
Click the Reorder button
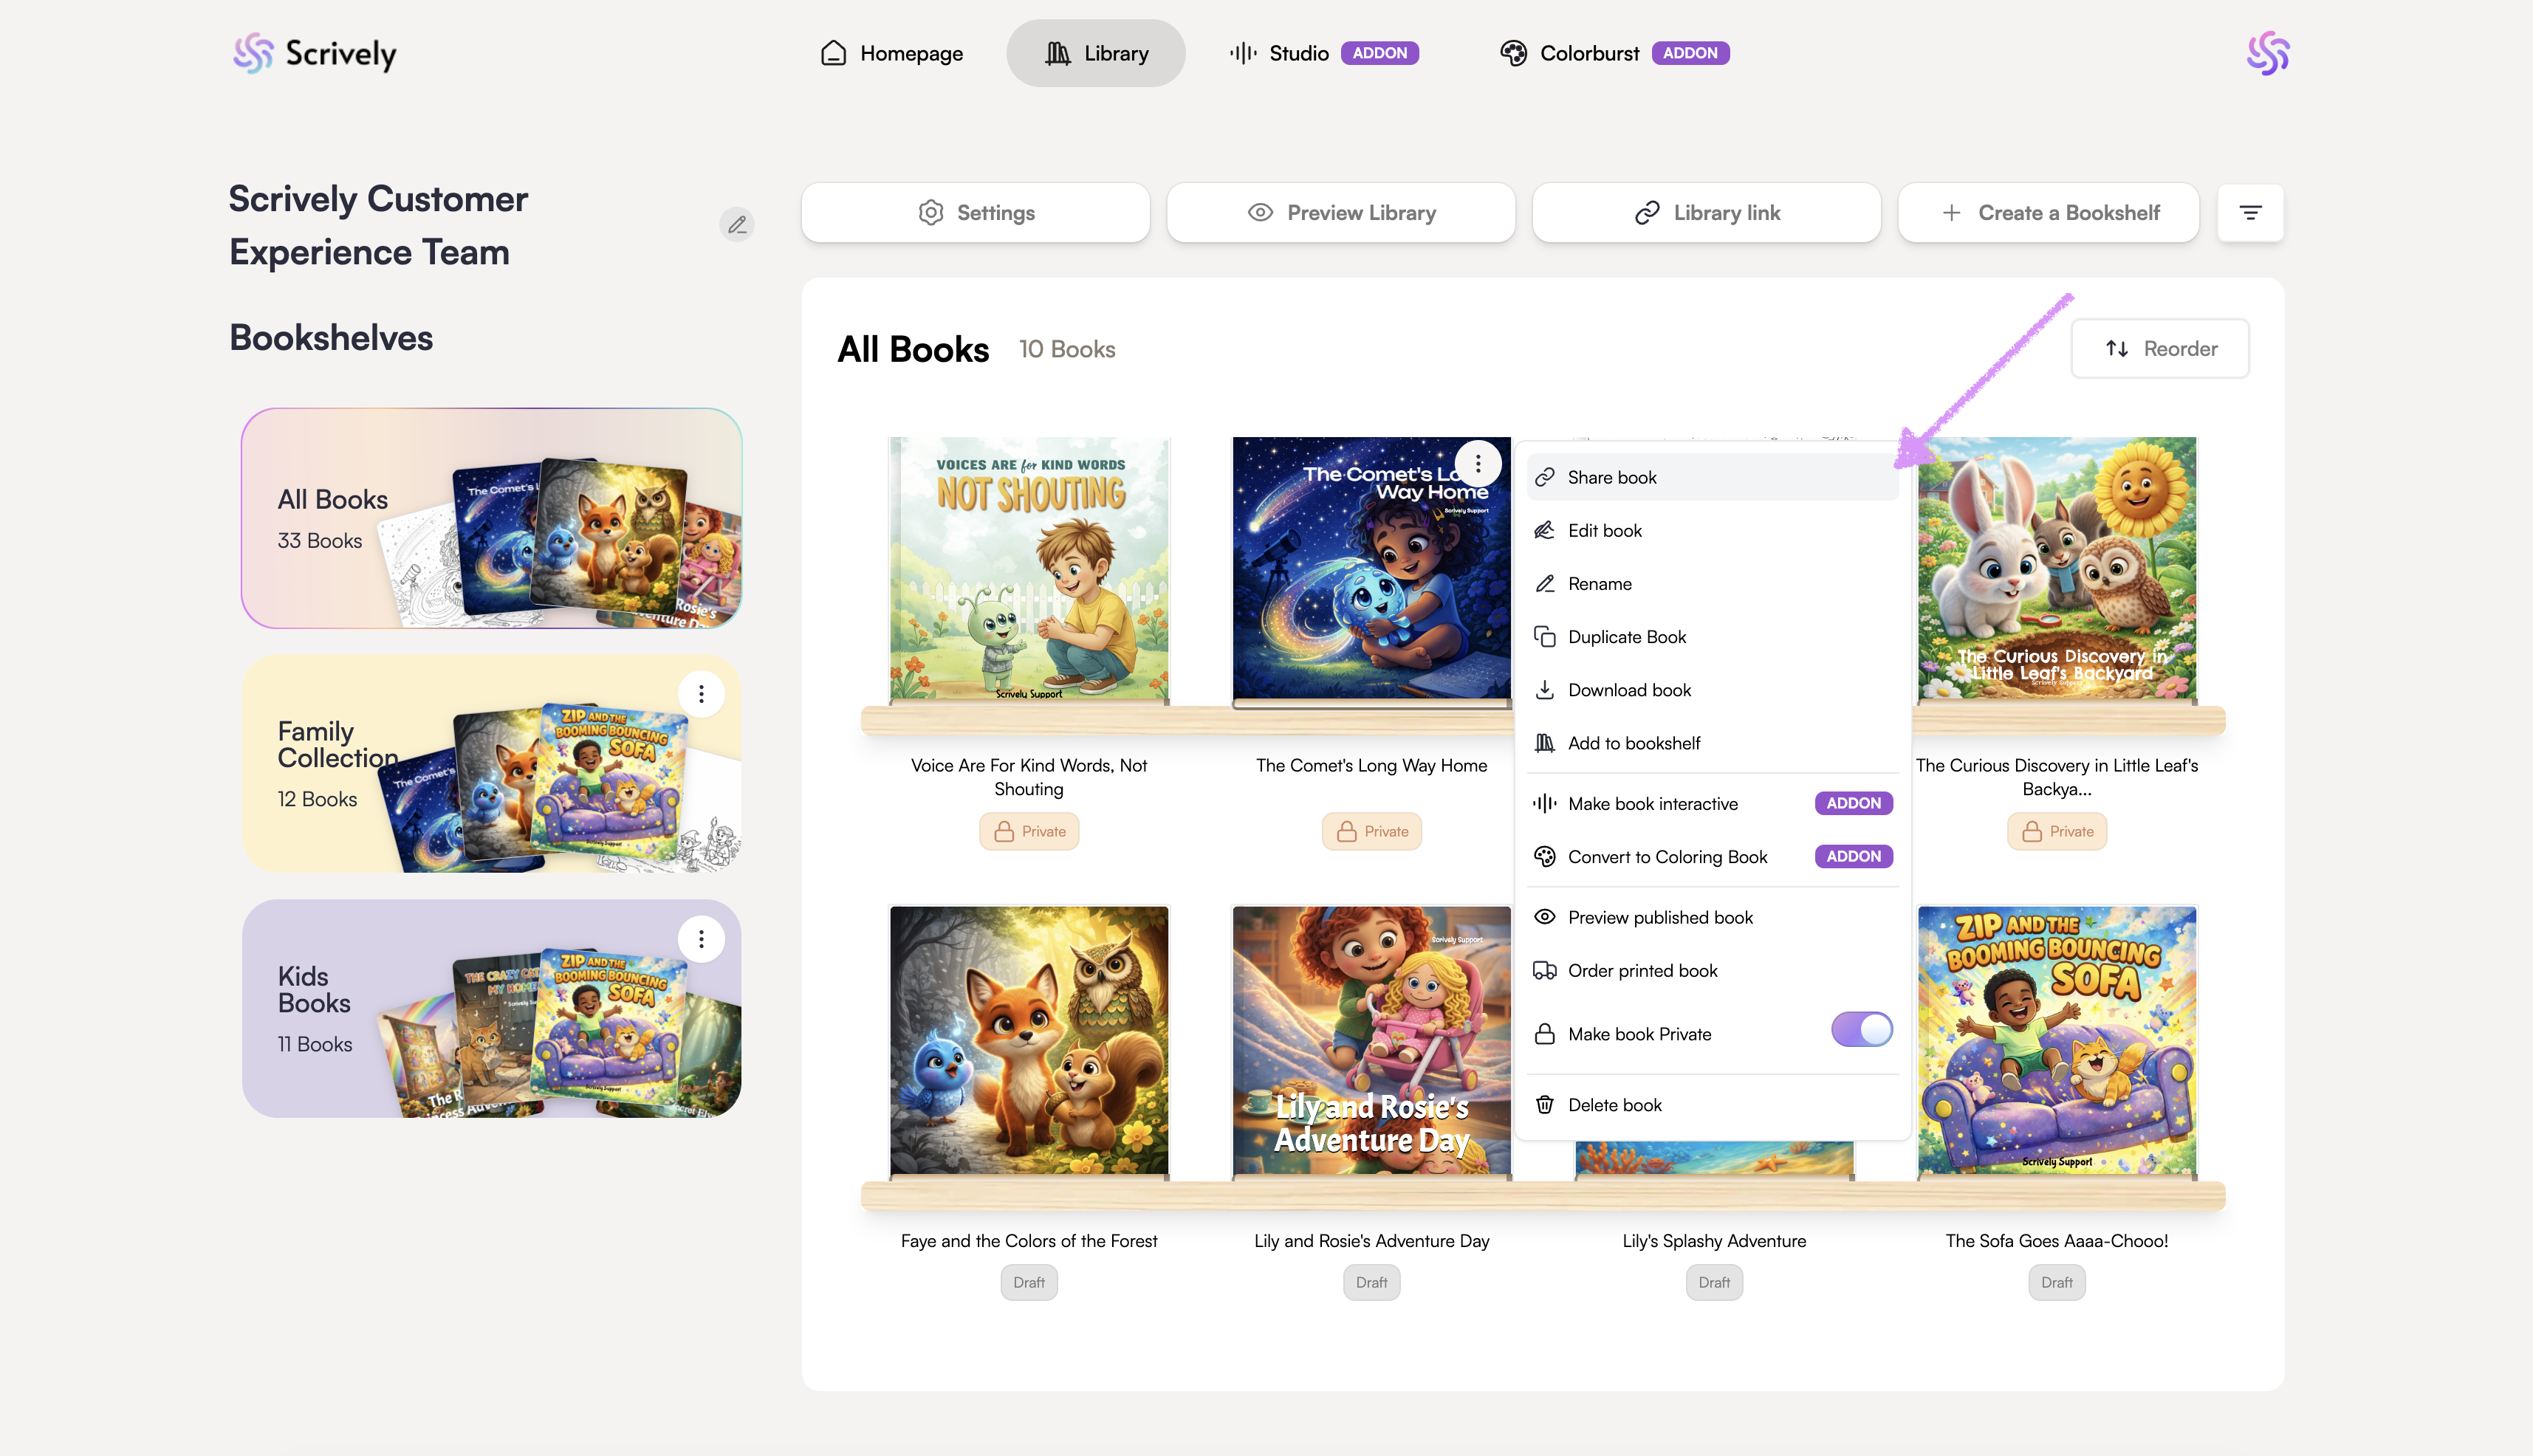click(2160, 348)
